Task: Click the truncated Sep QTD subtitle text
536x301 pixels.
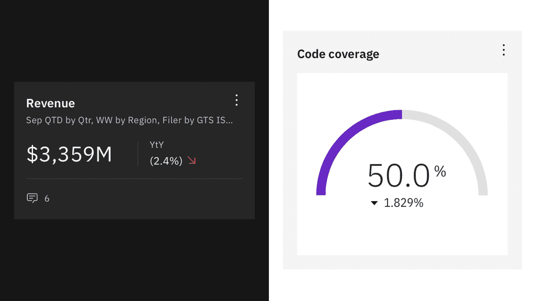Action: [x=129, y=120]
